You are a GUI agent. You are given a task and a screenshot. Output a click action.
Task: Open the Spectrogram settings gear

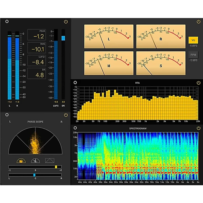click(x=75, y=128)
